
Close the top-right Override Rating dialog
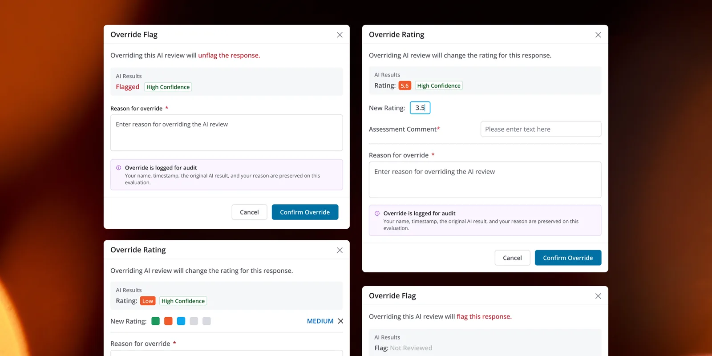pos(598,35)
